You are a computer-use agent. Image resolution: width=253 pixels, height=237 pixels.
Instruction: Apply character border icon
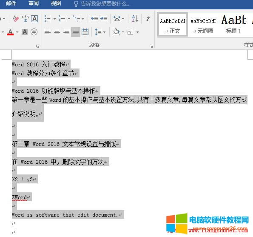(34, 19)
